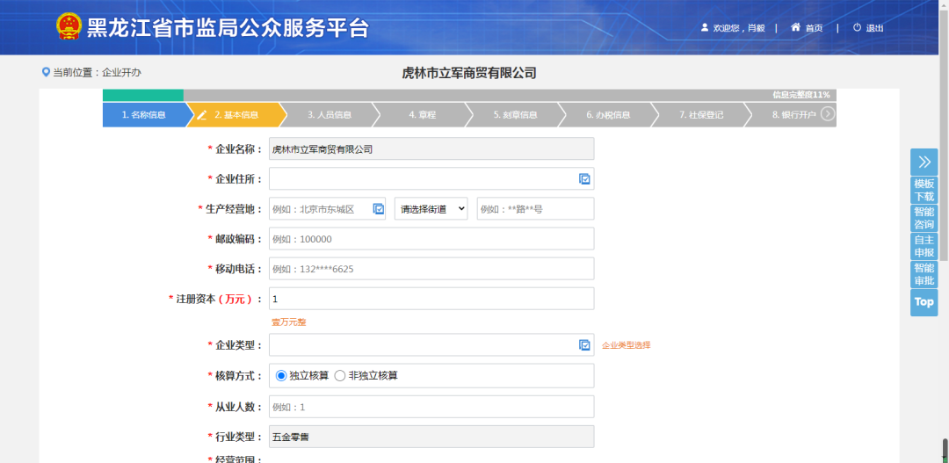Screen dimensions: 949x463
Task: Click the 企业类型 input field
Action: pyautogui.click(x=431, y=345)
